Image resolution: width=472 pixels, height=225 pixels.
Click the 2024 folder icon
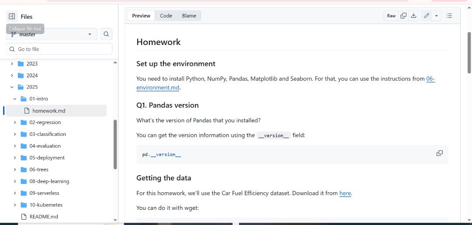tap(21, 75)
